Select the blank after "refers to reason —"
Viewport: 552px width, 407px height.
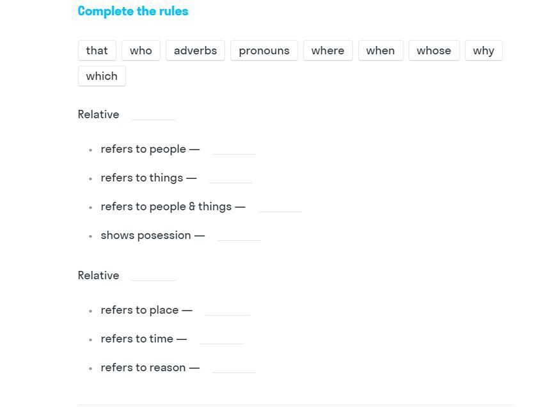point(234,367)
